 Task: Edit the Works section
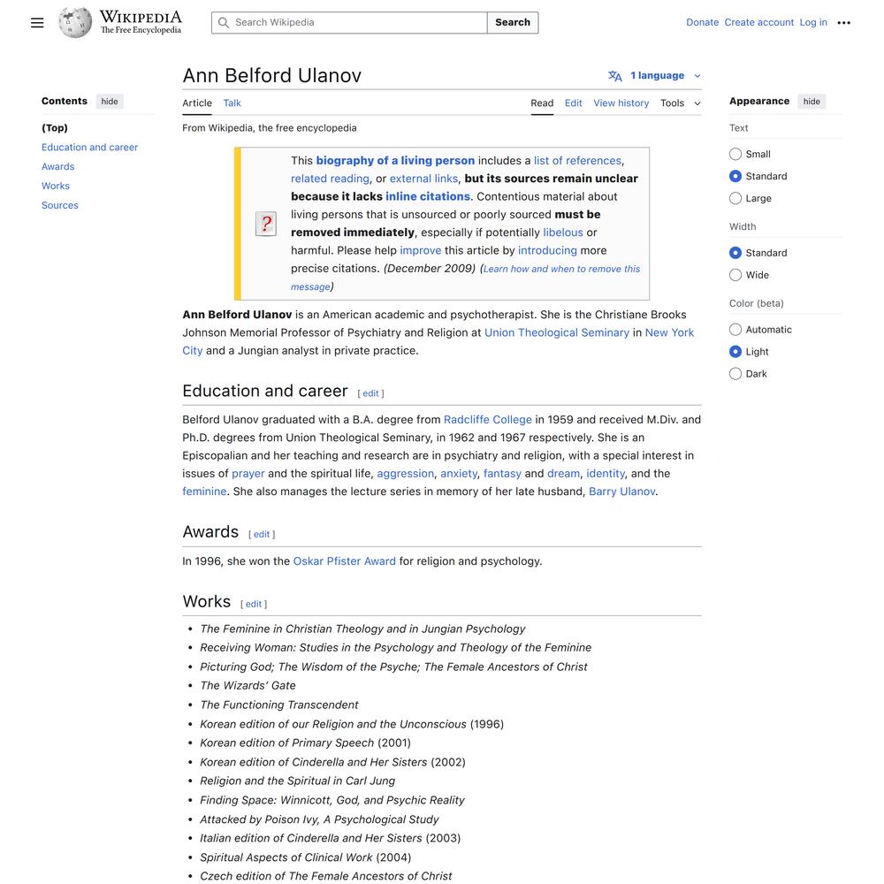(x=254, y=605)
